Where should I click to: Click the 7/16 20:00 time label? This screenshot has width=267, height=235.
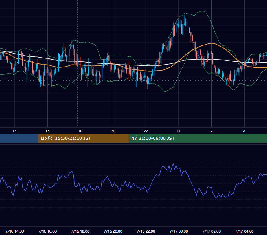113,231
